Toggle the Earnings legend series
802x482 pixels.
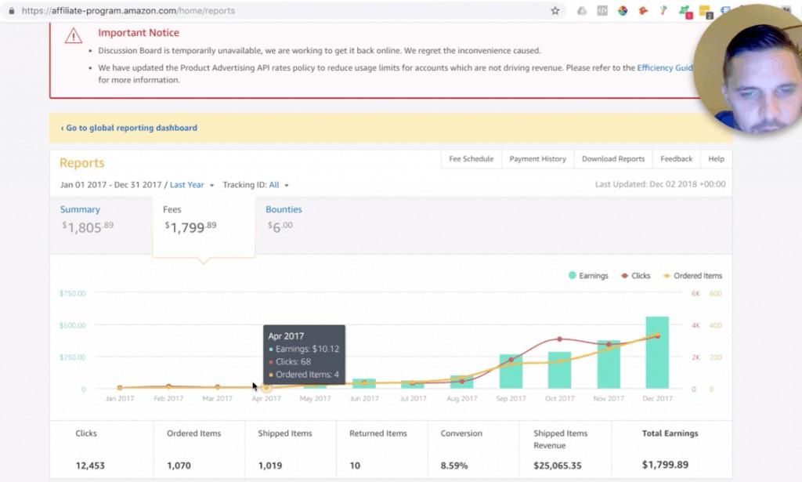(588, 276)
